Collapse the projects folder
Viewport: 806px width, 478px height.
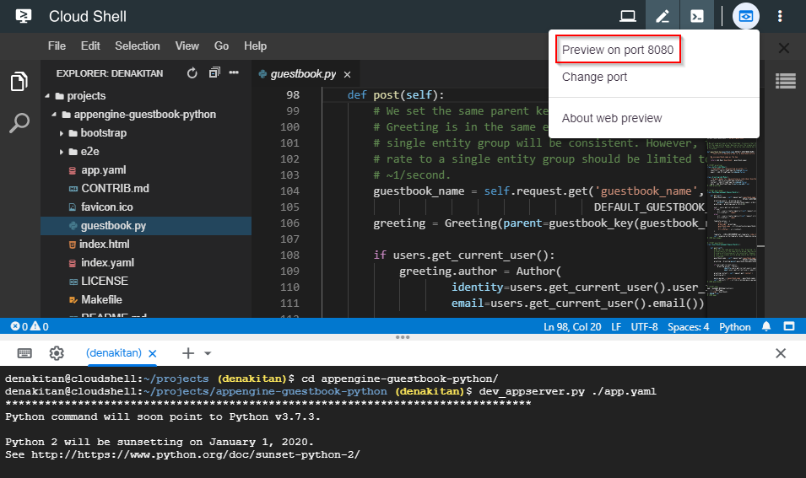pyautogui.click(x=47, y=96)
